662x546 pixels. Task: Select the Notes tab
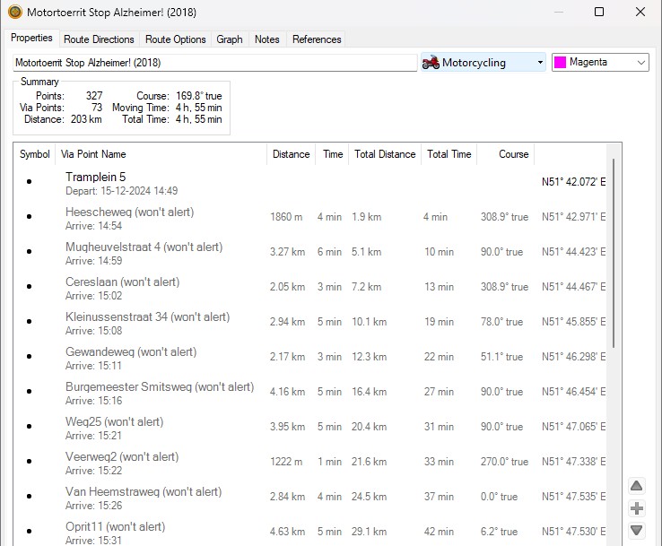[x=266, y=39]
